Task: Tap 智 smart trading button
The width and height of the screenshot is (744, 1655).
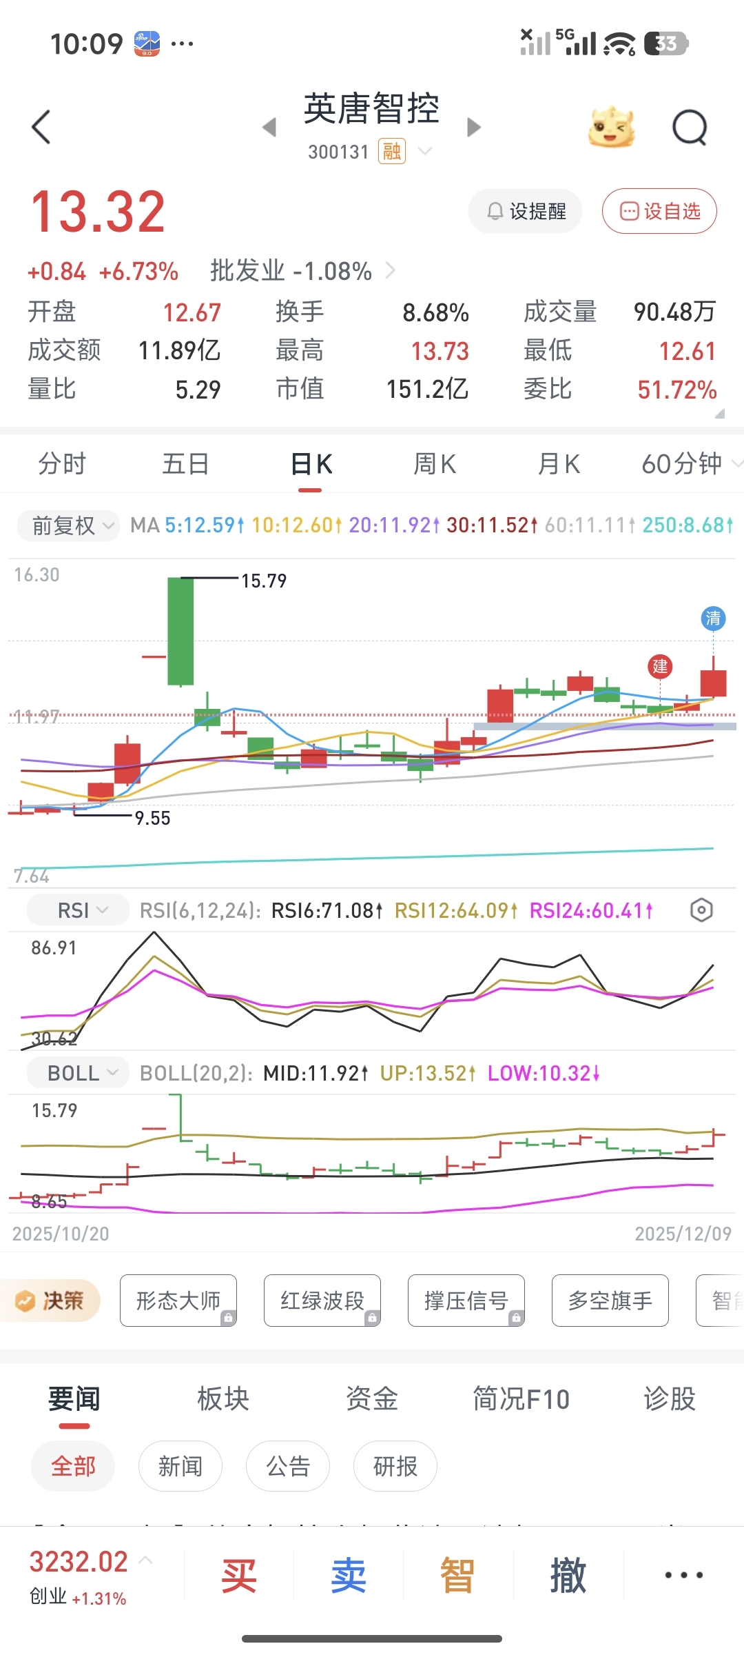Action: tap(458, 1575)
